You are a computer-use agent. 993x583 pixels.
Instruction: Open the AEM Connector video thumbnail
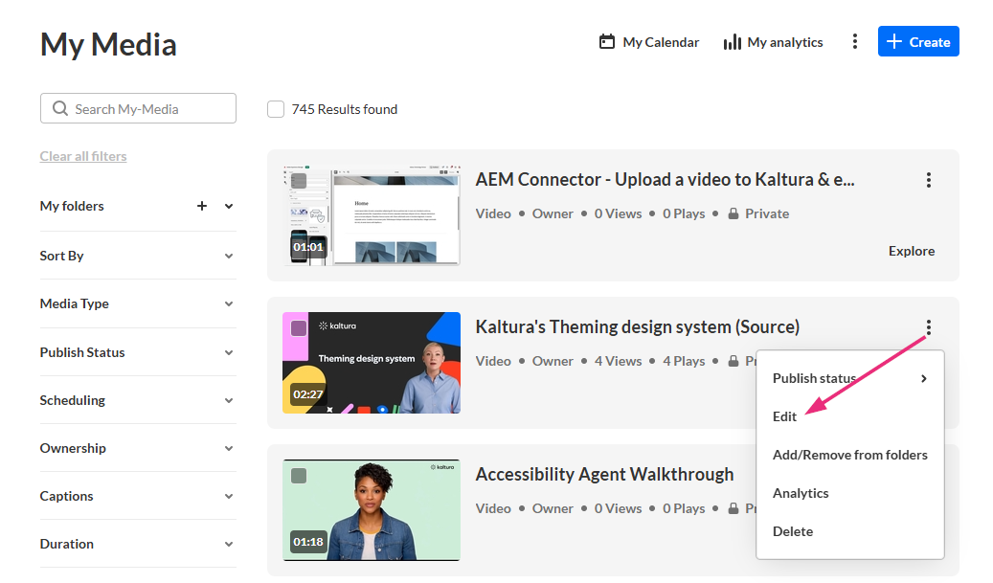pos(372,215)
